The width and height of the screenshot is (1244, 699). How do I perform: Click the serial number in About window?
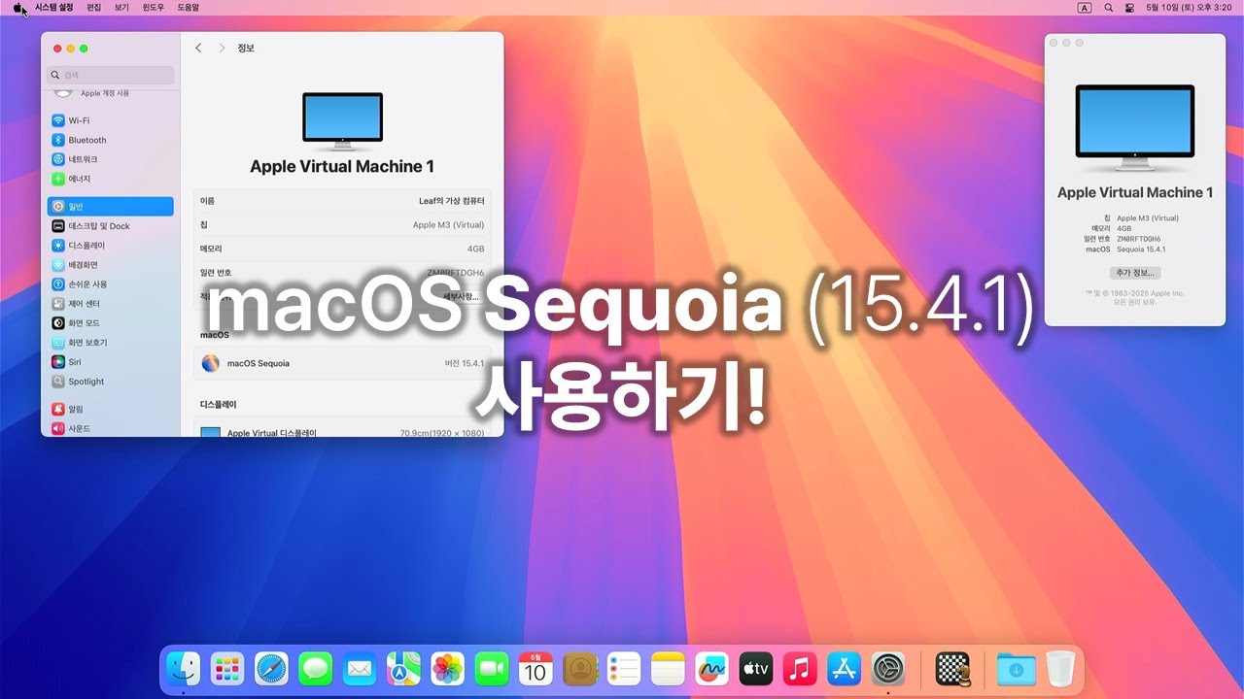click(x=1139, y=239)
